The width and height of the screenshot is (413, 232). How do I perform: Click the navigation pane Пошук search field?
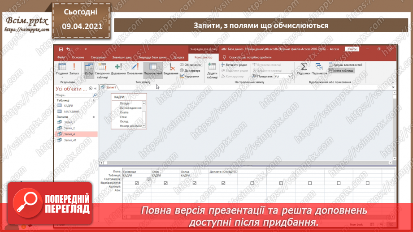click(74, 95)
